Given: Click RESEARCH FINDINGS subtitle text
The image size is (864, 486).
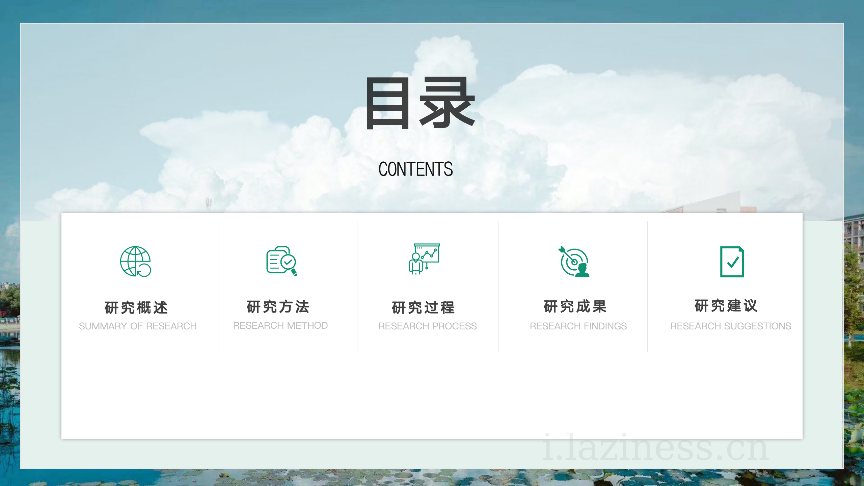Looking at the screenshot, I should (x=578, y=326).
